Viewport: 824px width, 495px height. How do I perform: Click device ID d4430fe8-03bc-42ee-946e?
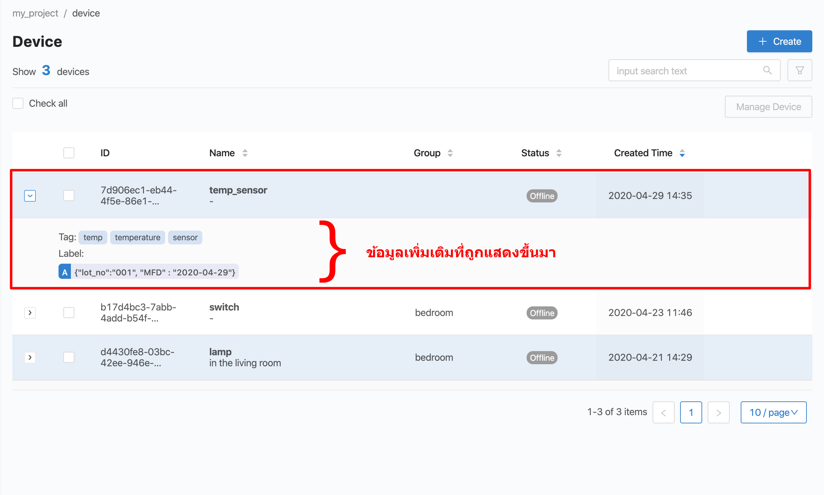coord(137,357)
